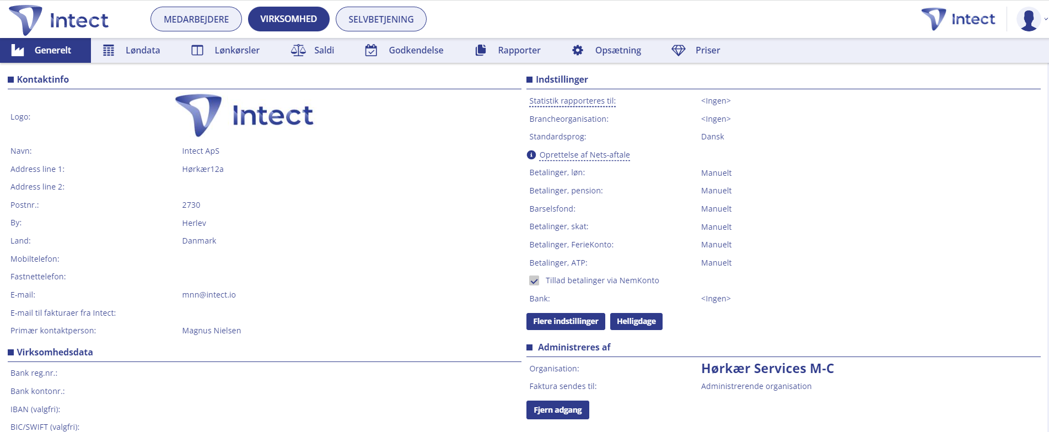1049x432 pixels.
Task: Click the Flere indstillinger button
Action: (x=566, y=321)
